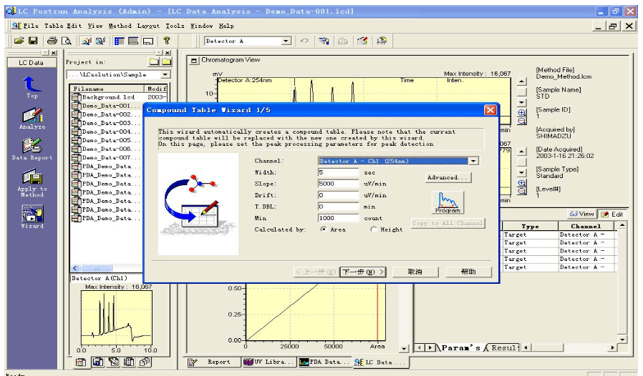Click the Program icon in wizard dialog

(448, 202)
